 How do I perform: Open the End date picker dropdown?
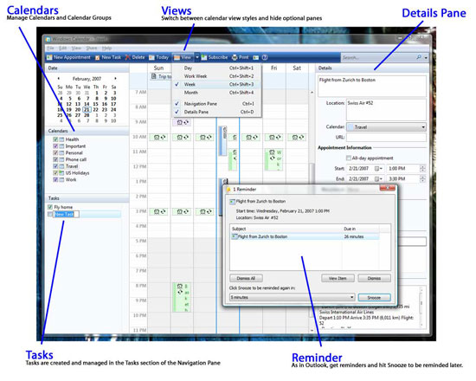point(378,179)
